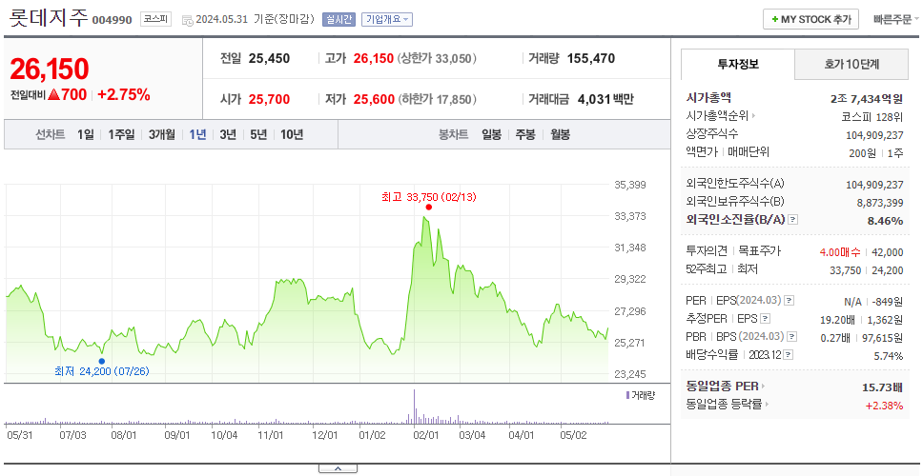Click the 4.00매수 investment opinion value

pos(840,252)
